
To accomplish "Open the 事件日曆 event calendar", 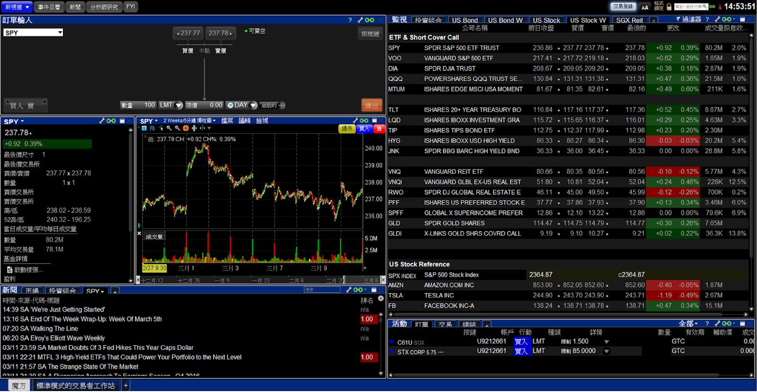I will pos(49,7).
